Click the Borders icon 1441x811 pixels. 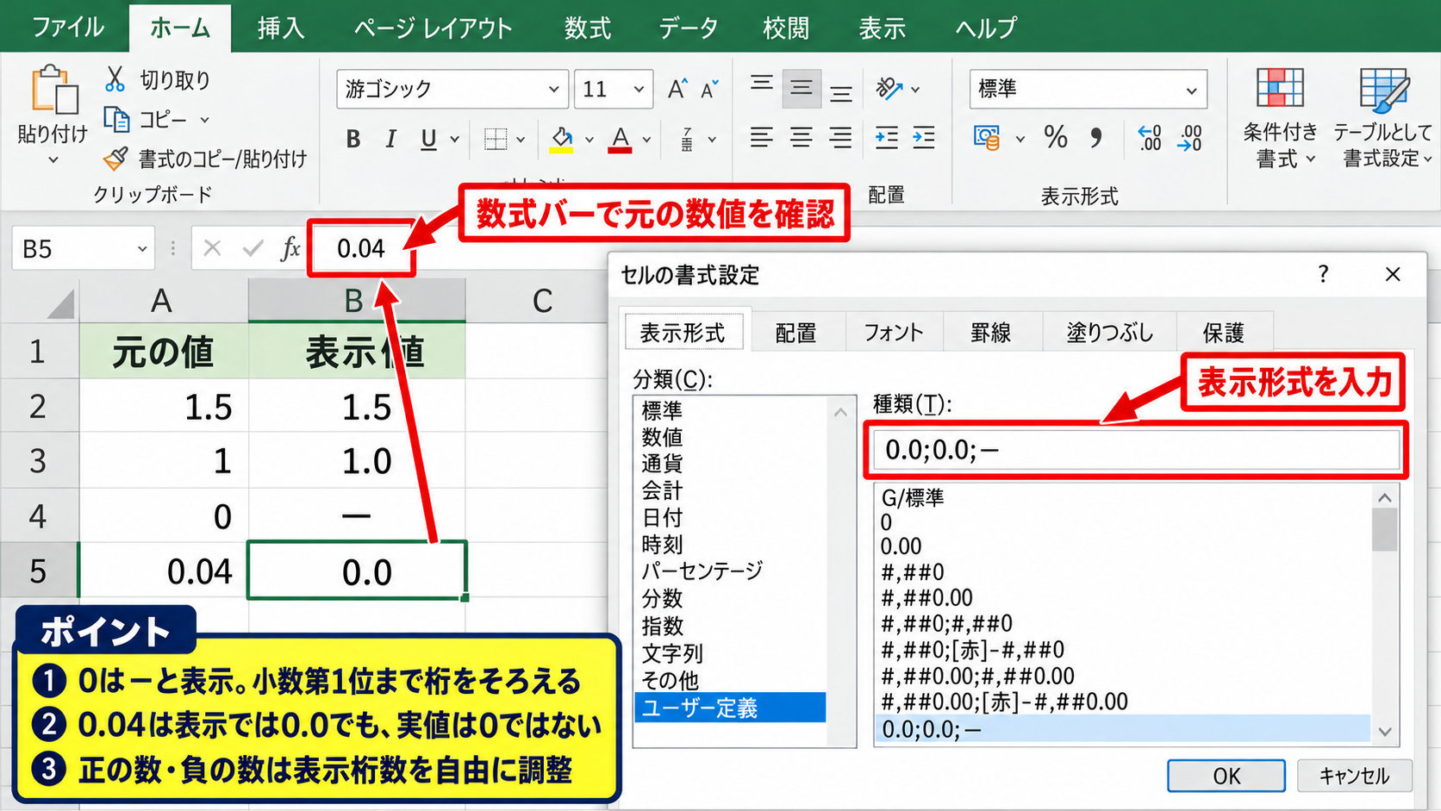[x=496, y=139]
